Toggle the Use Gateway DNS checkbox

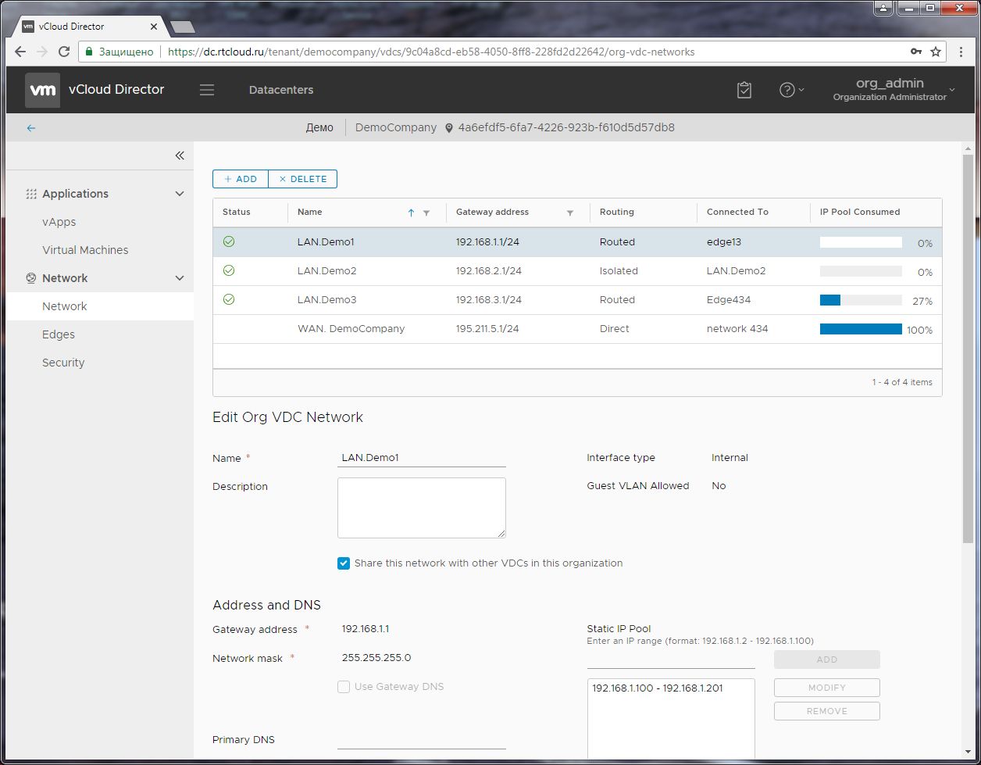click(x=344, y=687)
